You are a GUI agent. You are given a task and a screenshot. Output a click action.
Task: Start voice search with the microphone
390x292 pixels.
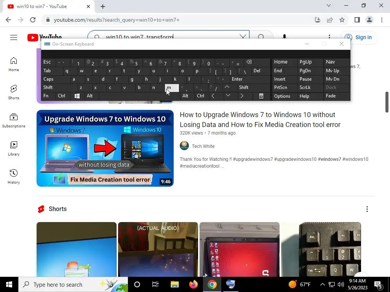pyautogui.click(x=285, y=36)
